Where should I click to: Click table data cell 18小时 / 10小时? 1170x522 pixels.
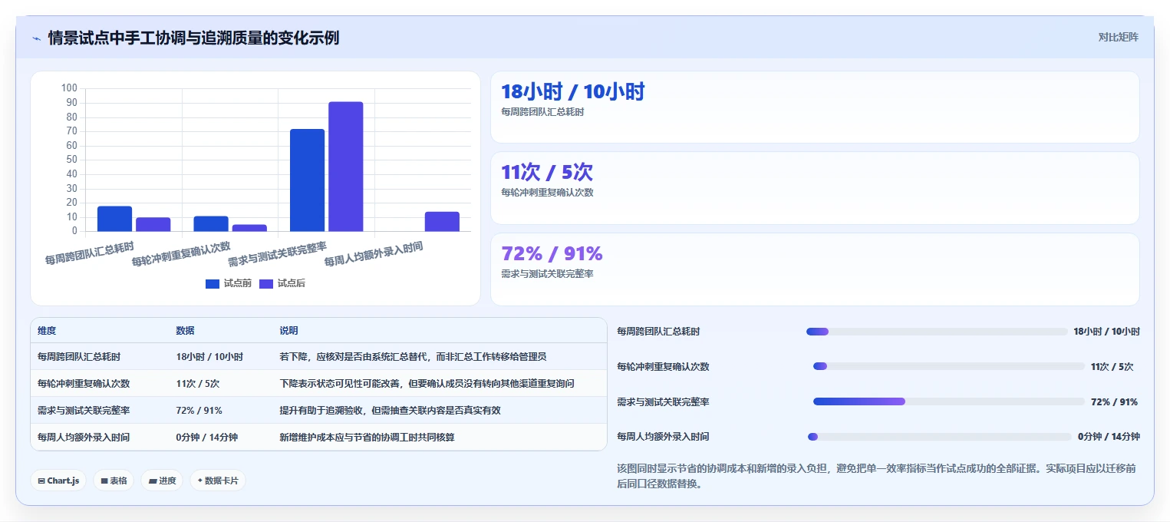click(x=209, y=357)
